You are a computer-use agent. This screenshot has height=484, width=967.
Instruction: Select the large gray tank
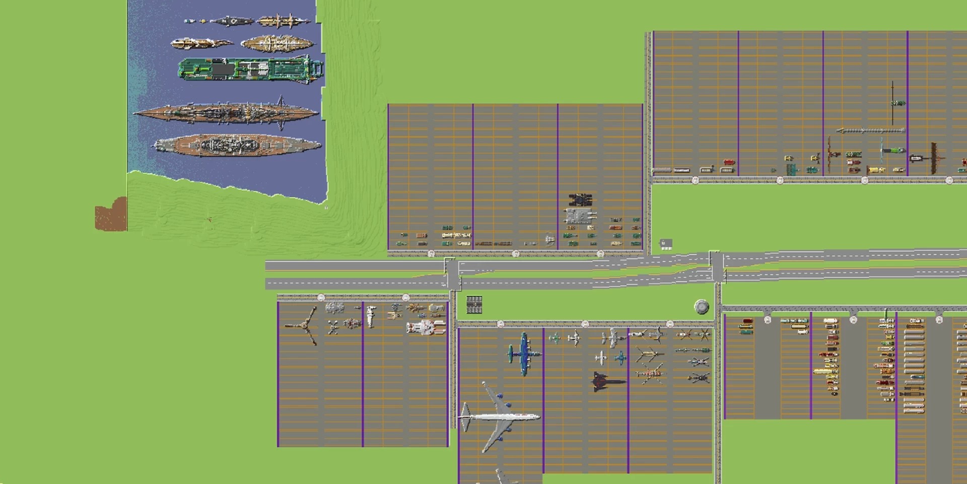(x=580, y=217)
